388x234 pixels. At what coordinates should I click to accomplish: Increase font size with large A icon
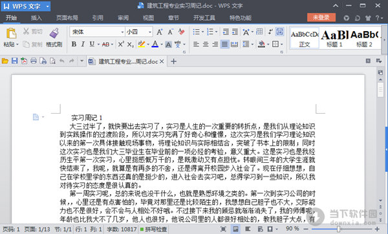pyautogui.click(x=160, y=32)
